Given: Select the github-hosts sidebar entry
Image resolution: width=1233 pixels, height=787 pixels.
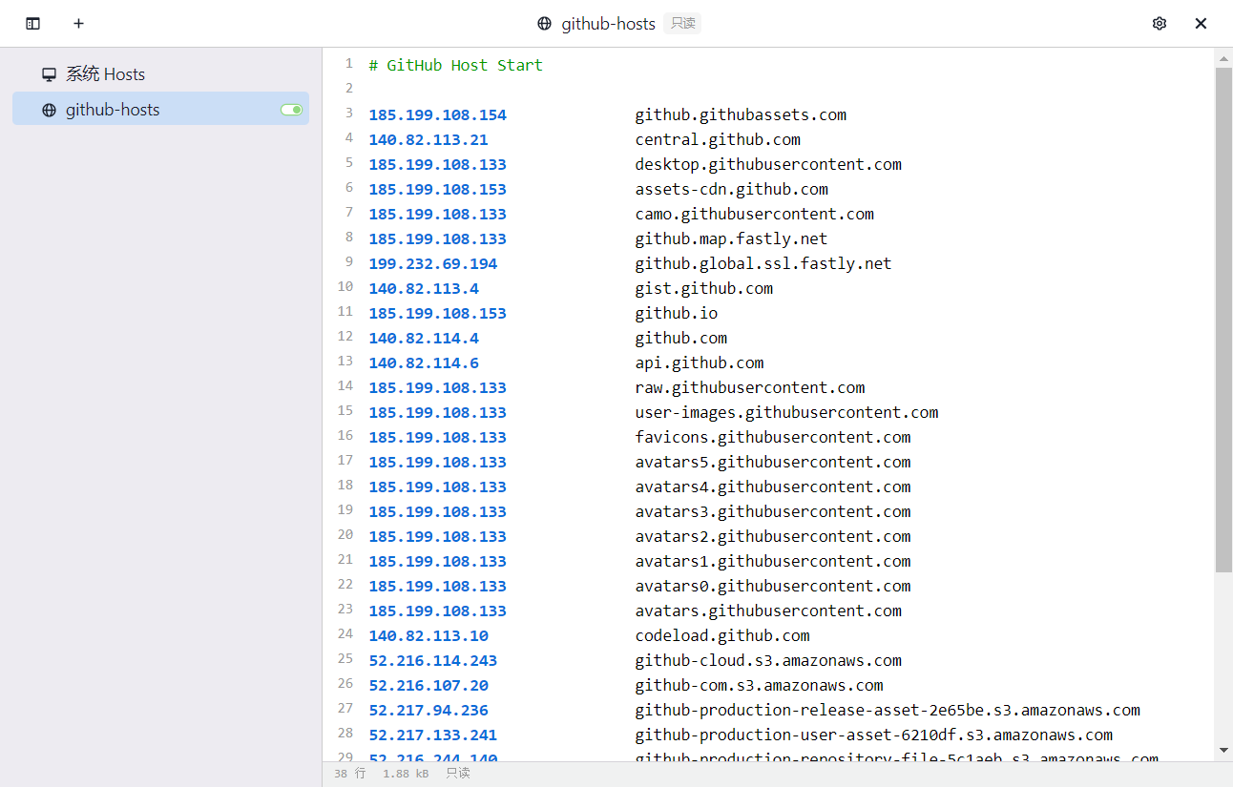Looking at the screenshot, I should pos(160,109).
